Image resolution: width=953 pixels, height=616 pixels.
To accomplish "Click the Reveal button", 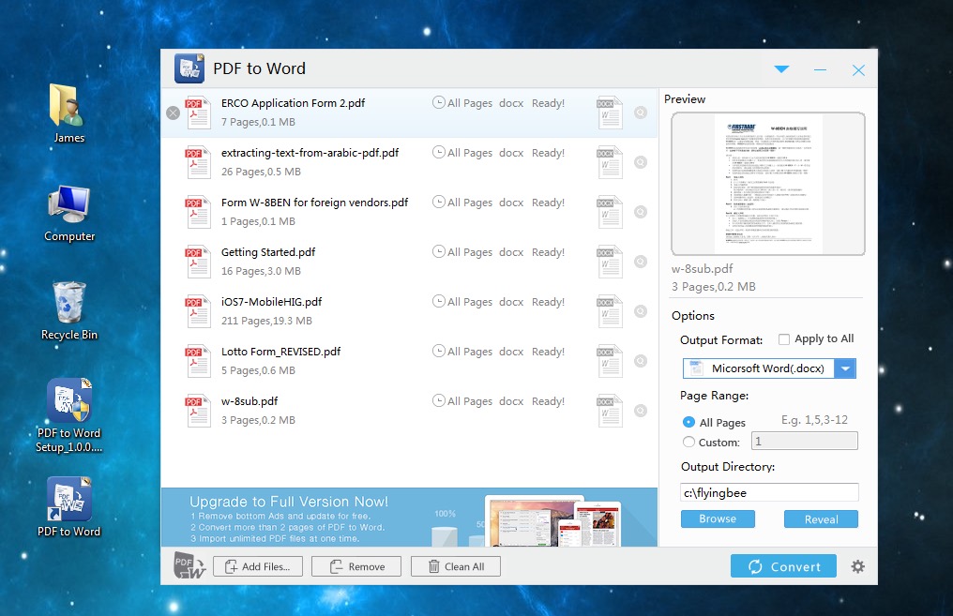I will [821, 518].
